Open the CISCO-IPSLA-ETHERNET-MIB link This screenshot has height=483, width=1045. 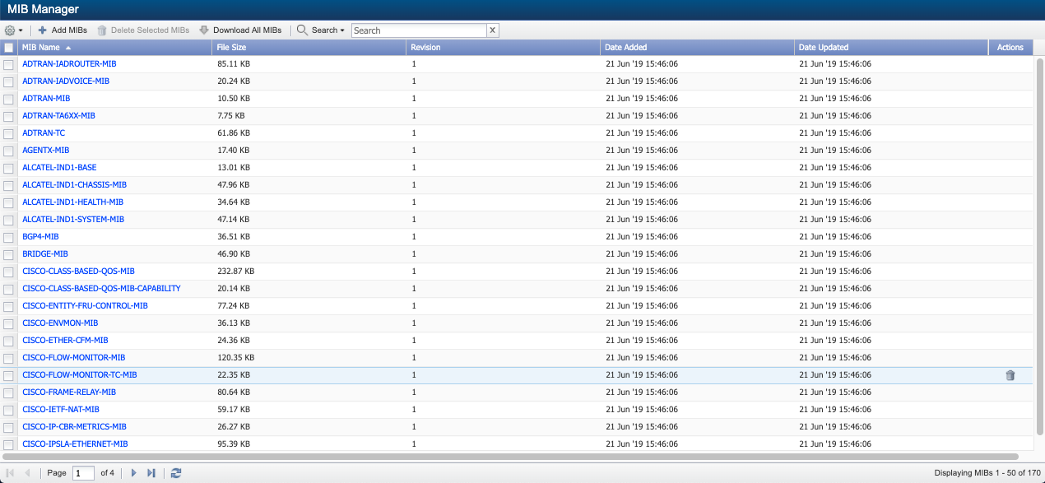pyautogui.click(x=75, y=444)
